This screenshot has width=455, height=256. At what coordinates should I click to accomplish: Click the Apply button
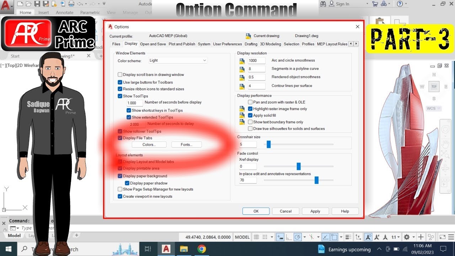tap(315, 211)
